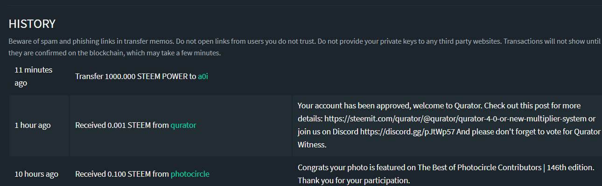Click the '11 minutes ago' timestamp
The height and width of the screenshot is (186, 602).
[34, 76]
